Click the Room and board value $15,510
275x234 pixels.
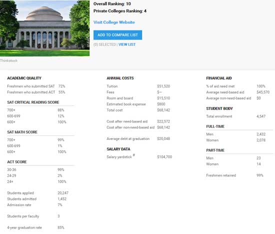(163, 98)
